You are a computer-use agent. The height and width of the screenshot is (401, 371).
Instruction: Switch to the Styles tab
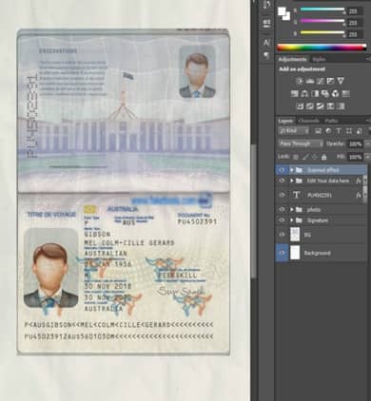coord(319,59)
